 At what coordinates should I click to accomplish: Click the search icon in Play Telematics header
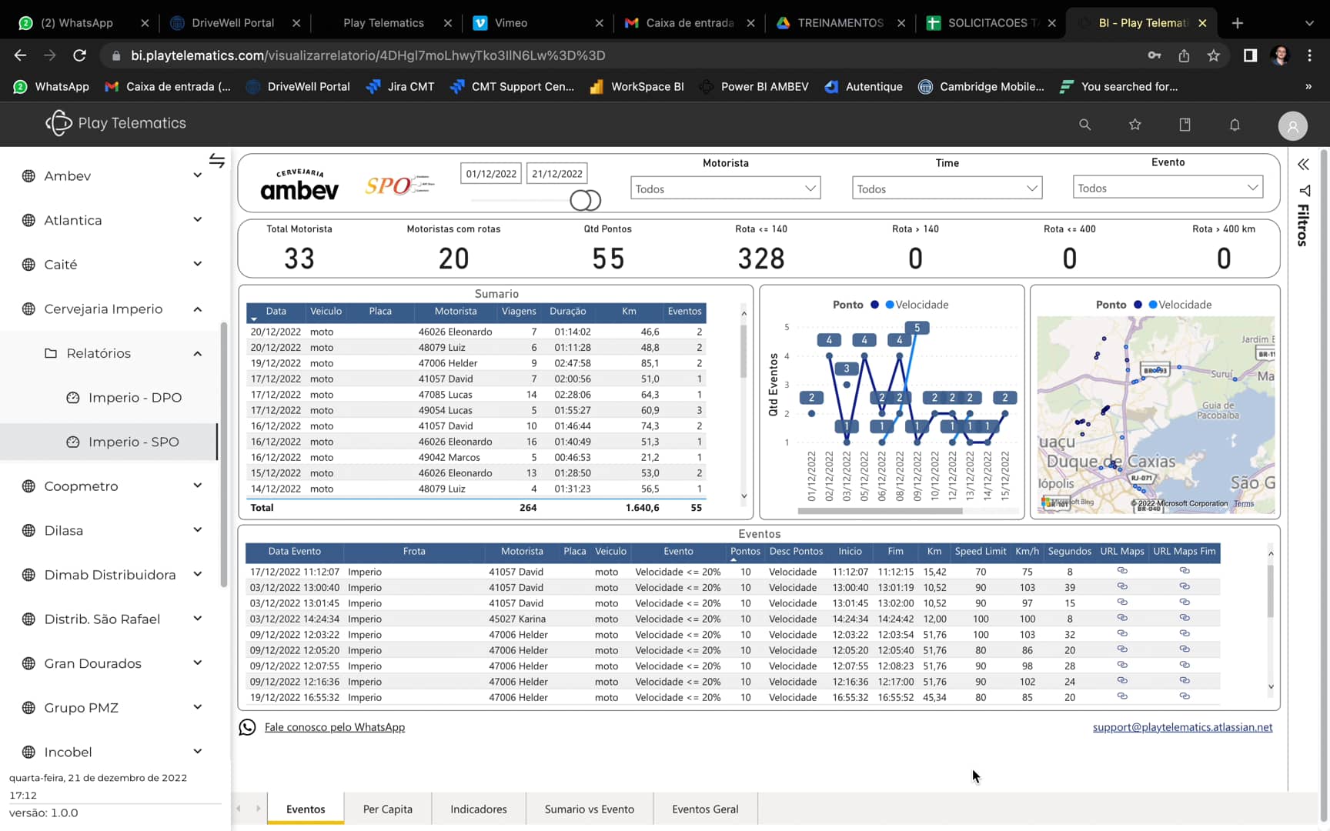(1084, 125)
